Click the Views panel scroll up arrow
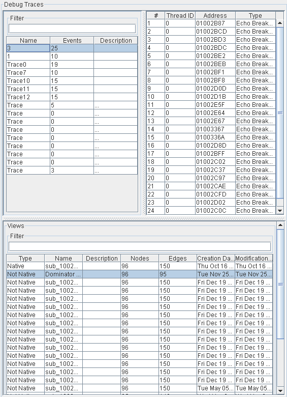The height and width of the screenshot is (397, 287). [x=280, y=225]
